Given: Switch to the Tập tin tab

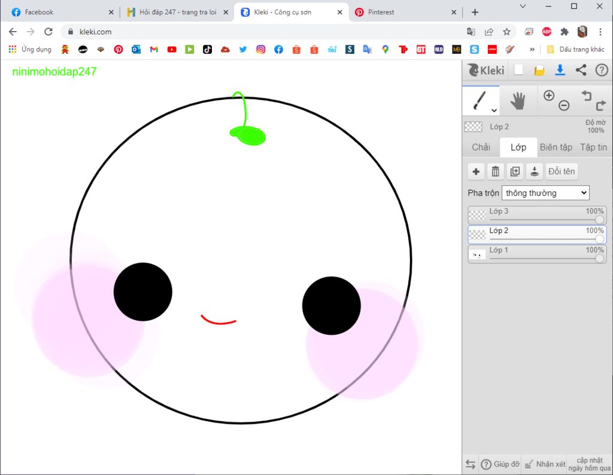Looking at the screenshot, I should (x=593, y=147).
